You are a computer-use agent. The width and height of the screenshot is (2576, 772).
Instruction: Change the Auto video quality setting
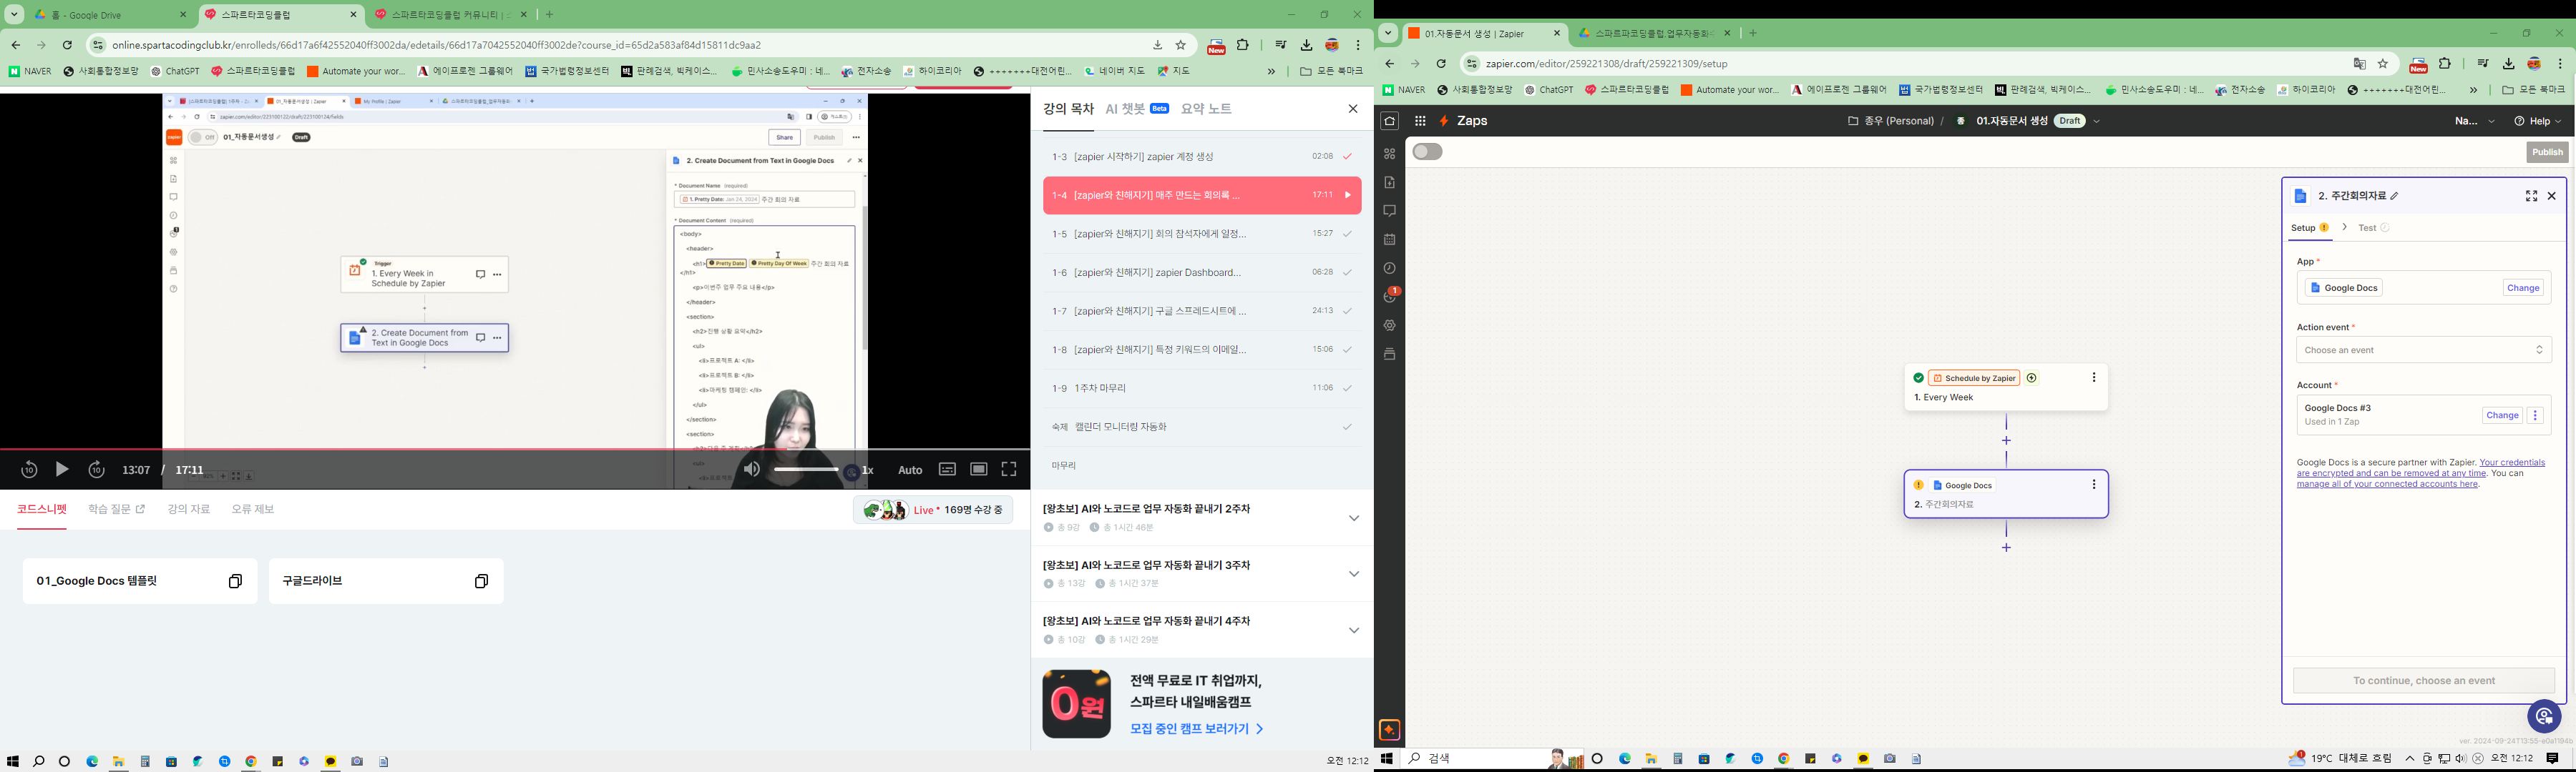point(910,470)
